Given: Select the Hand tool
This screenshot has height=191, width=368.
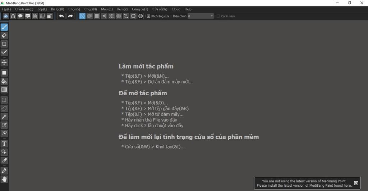Looking at the screenshot, I should point(4,179).
